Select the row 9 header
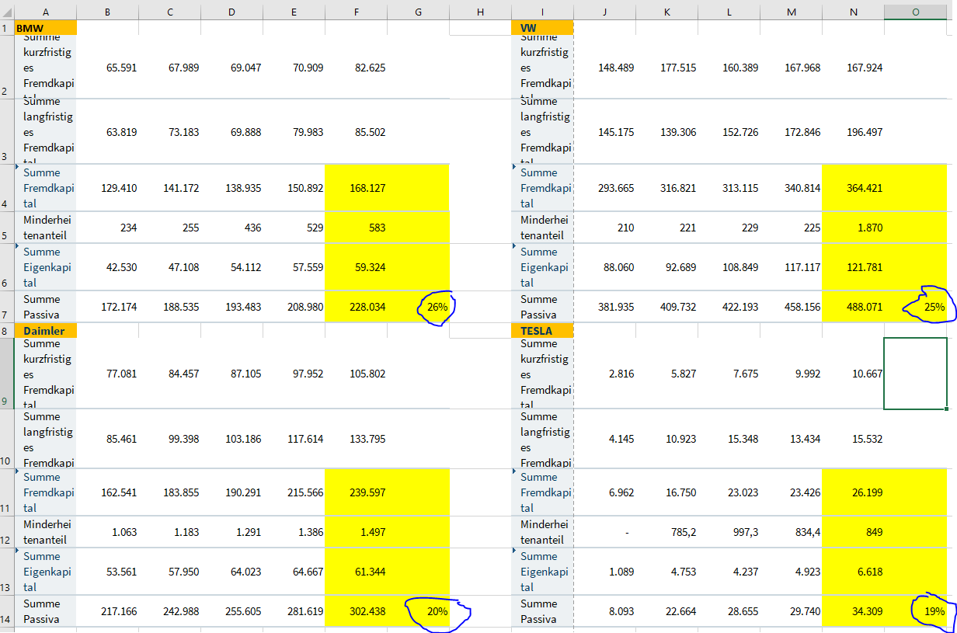Screen dimensions: 957x633 click(x=7, y=374)
